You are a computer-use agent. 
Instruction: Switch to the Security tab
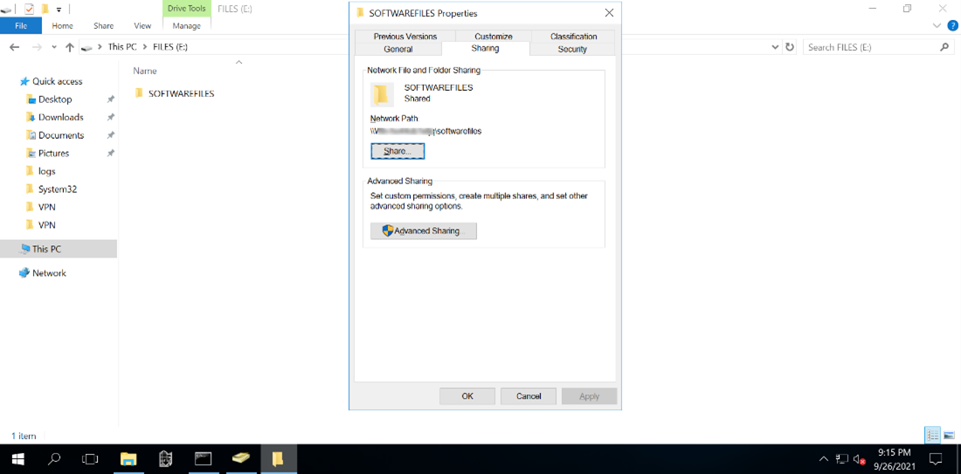click(572, 49)
